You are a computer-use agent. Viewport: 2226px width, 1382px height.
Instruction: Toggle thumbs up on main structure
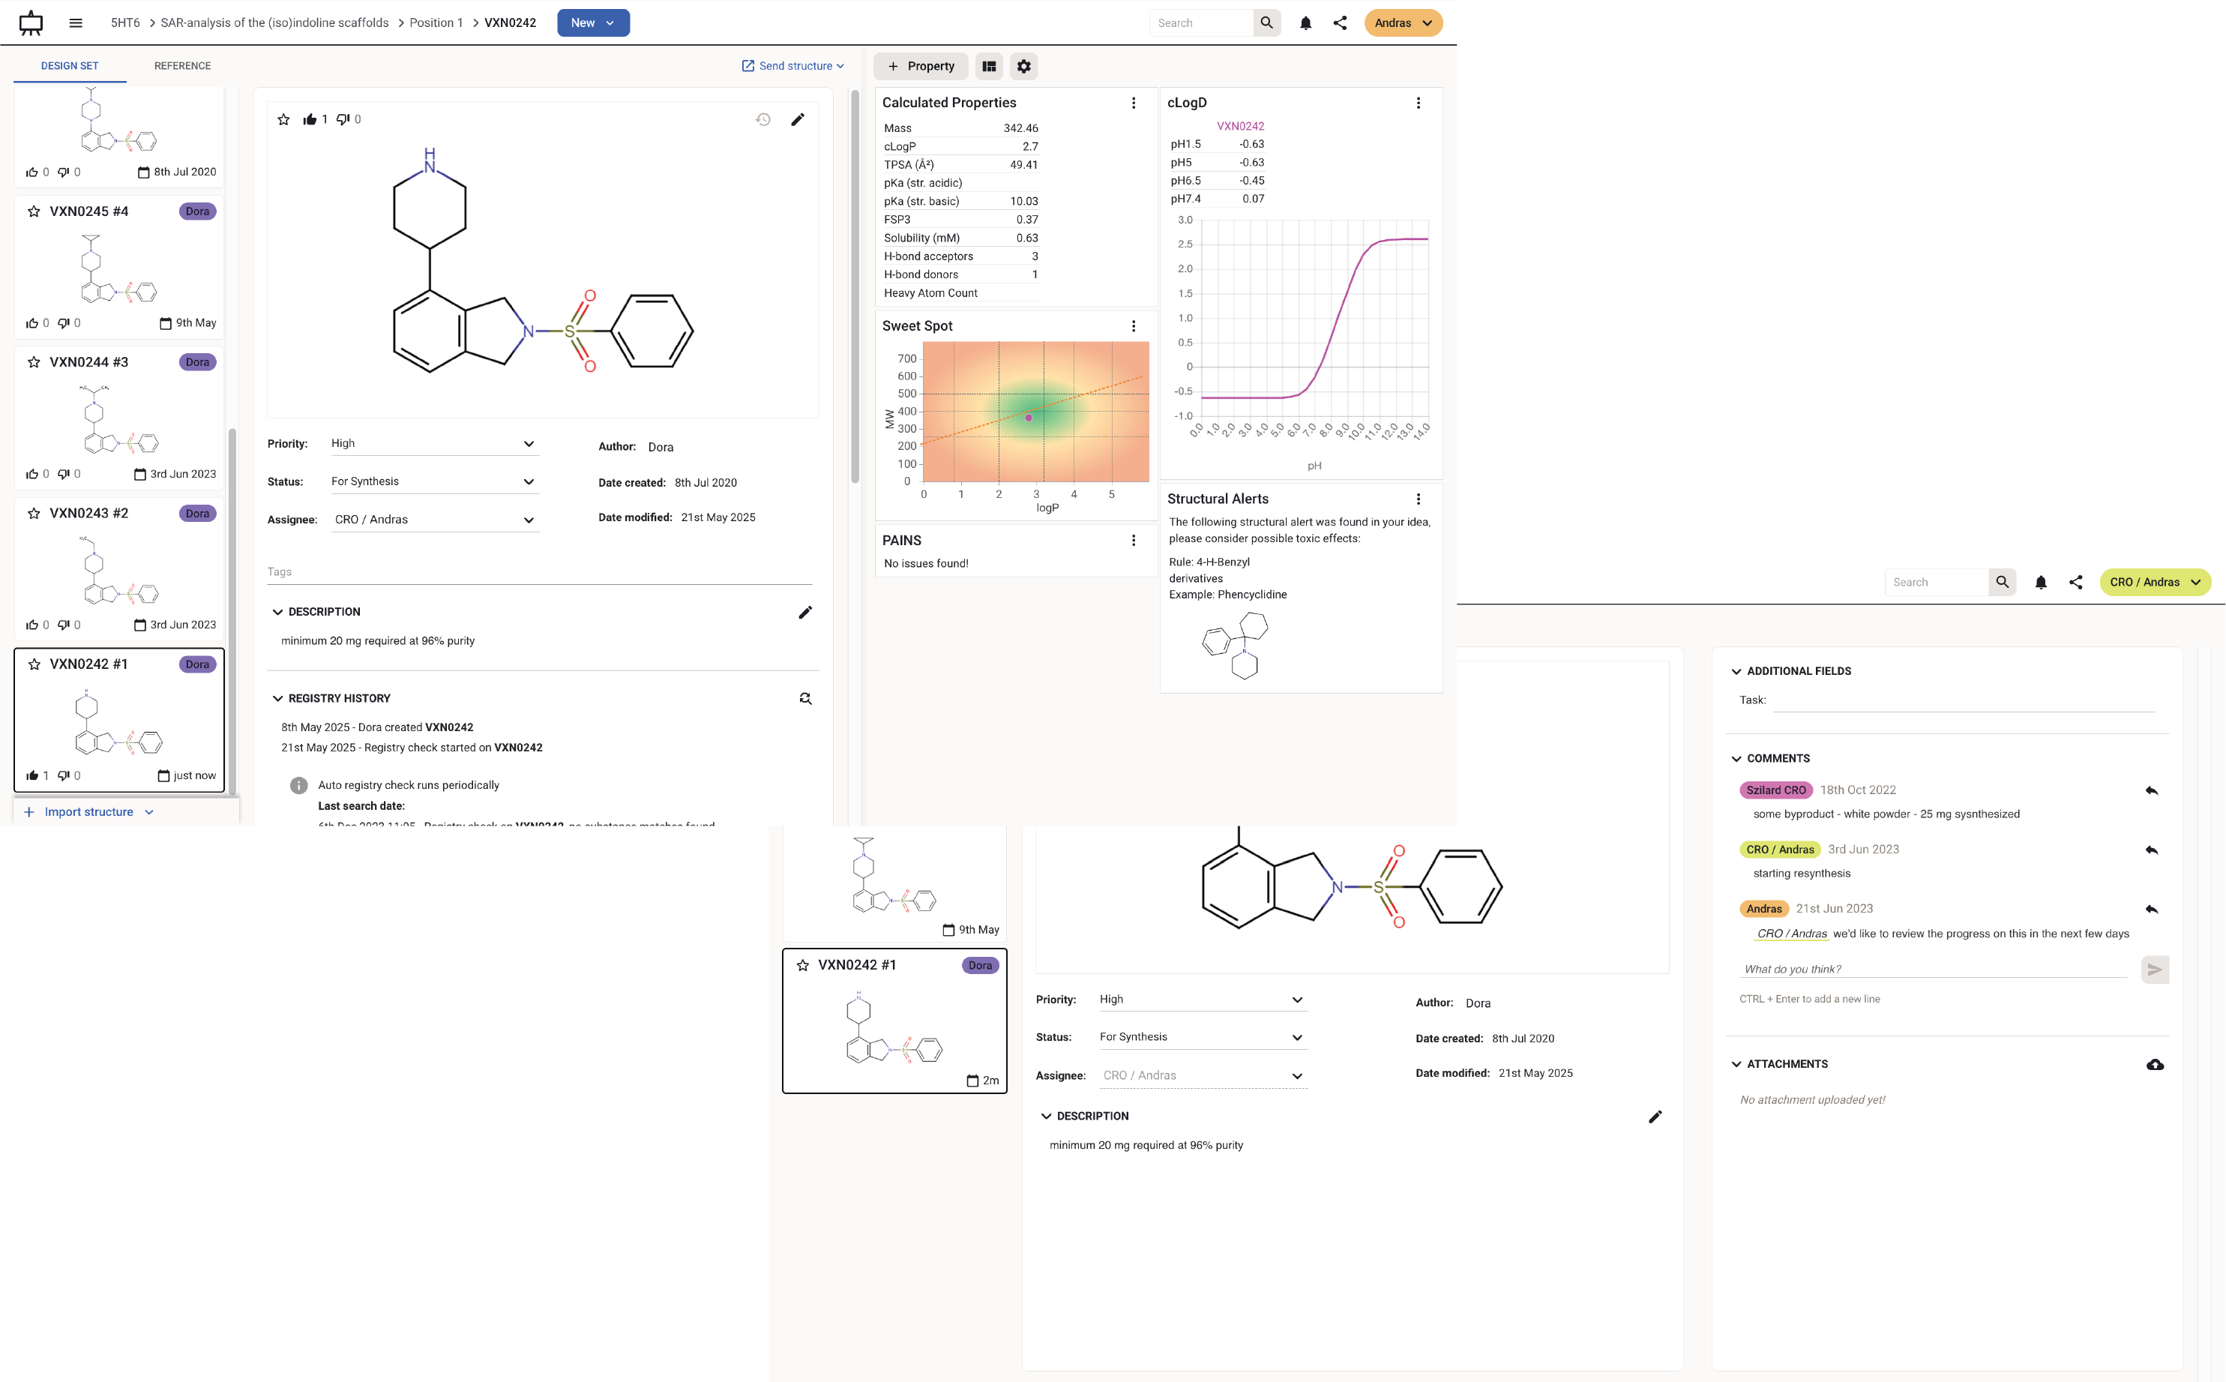tap(310, 118)
